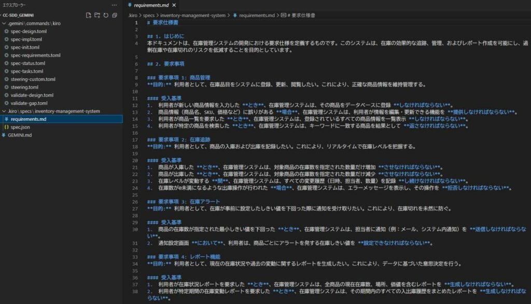
Task: Click the gear icon beside spec-design.toml
Action: 6,32
